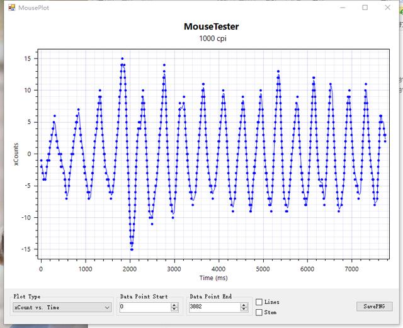Open the Plot Type dropdown
The width and height of the screenshot is (403, 328).
62,307
